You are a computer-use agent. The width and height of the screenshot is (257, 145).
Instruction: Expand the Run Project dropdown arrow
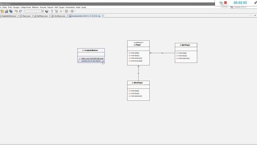[63, 11]
